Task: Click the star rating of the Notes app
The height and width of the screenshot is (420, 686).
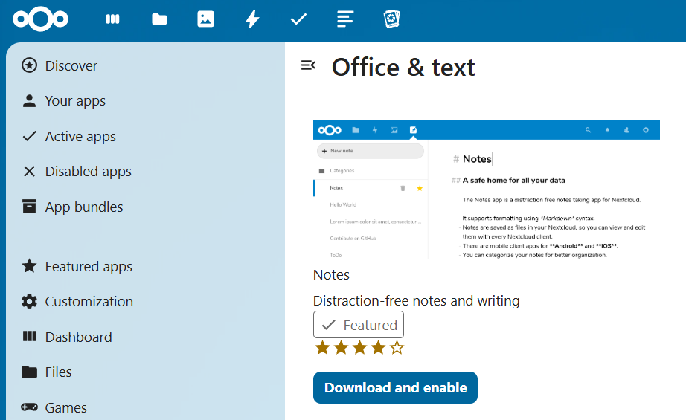Action: pos(359,347)
